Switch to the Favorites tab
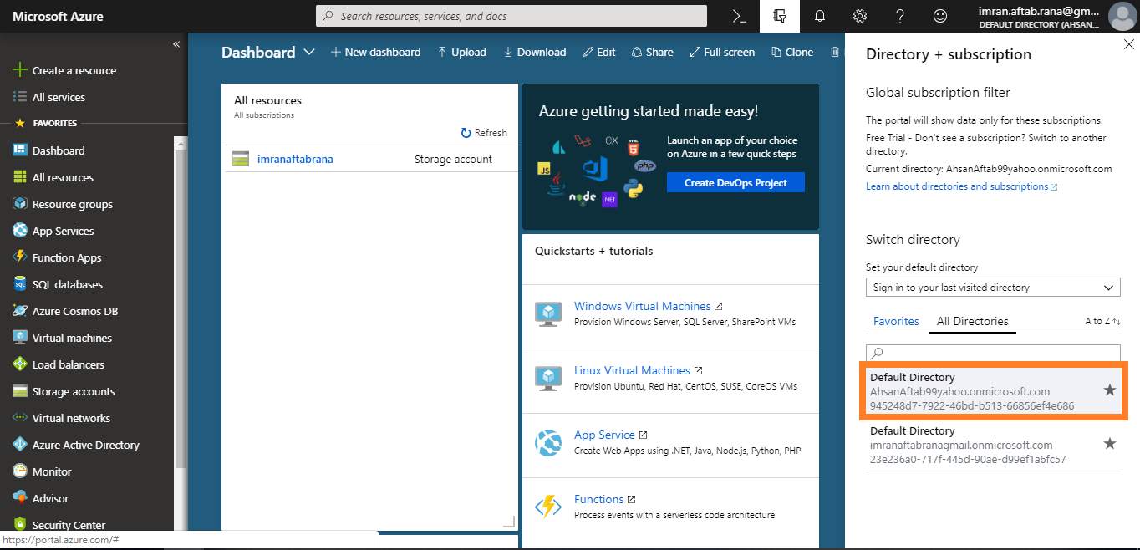 tap(896, 321)
